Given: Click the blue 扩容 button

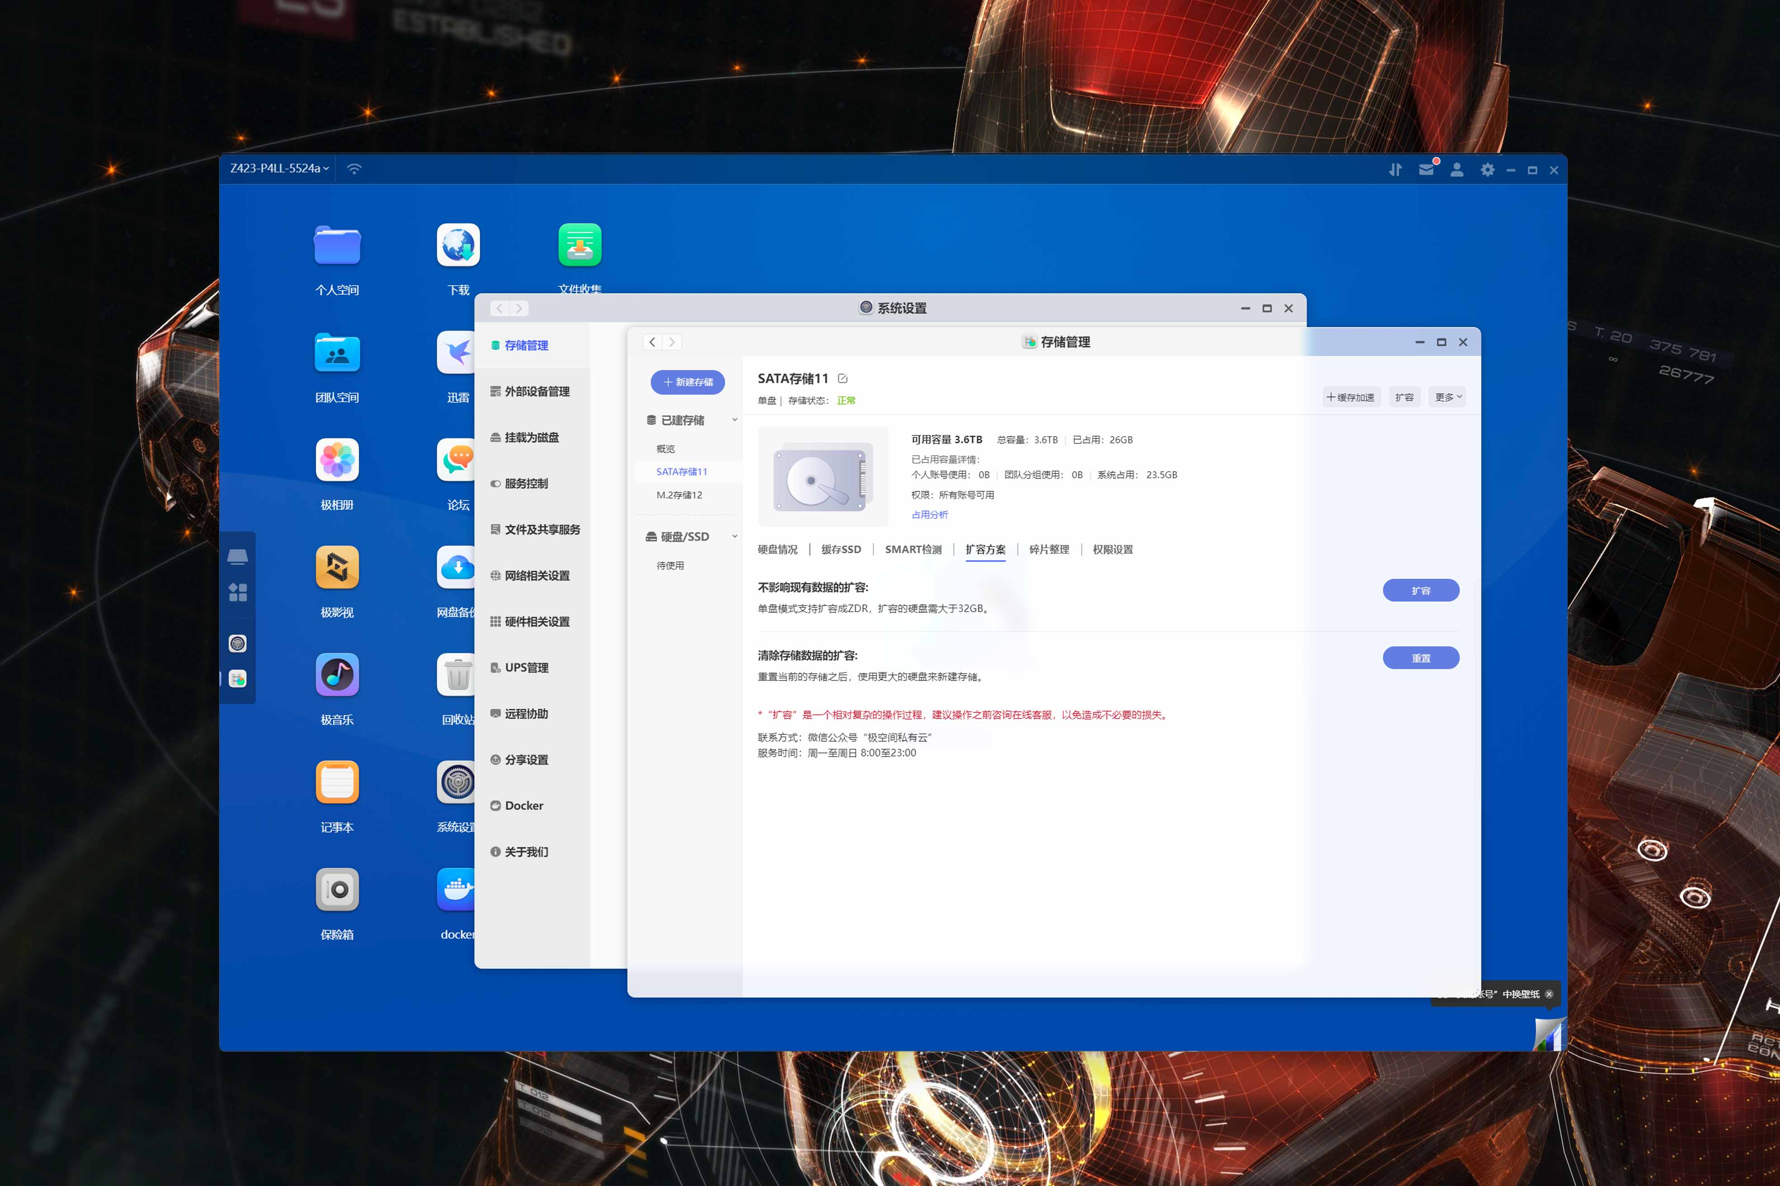Looking at the screenshot, I should click(x=1420, y=591).
